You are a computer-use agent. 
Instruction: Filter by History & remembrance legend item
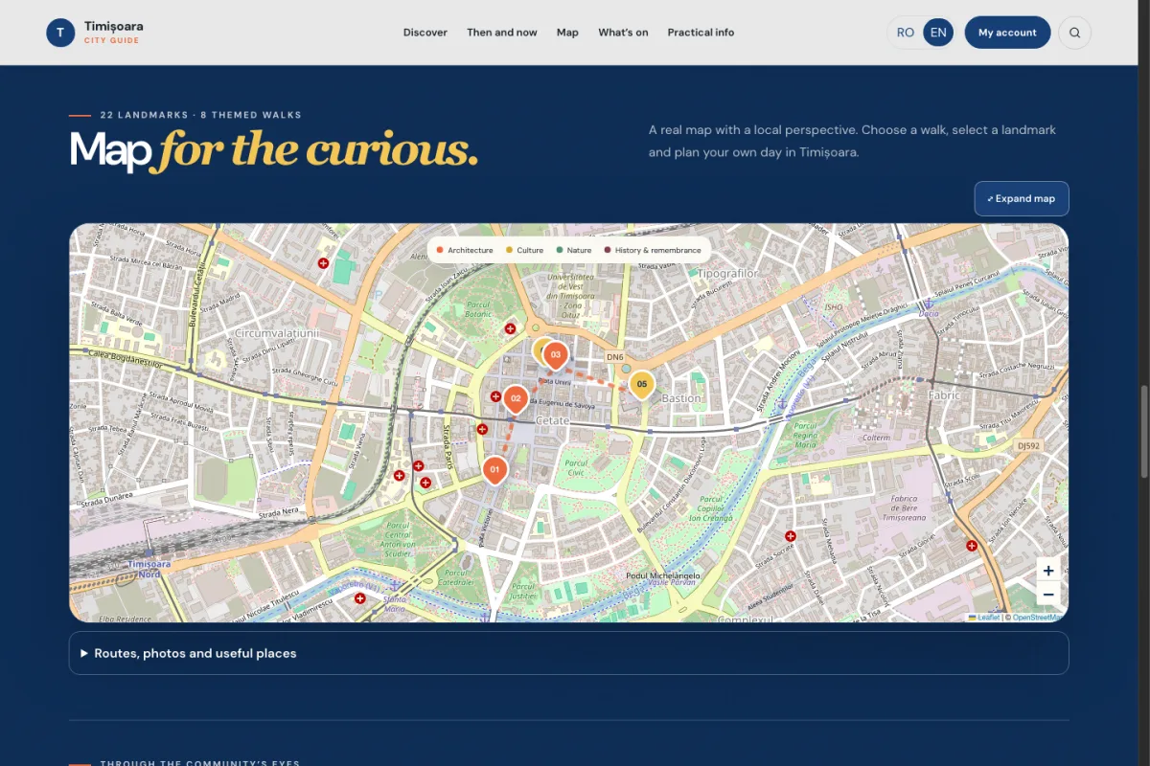(653, 250)
